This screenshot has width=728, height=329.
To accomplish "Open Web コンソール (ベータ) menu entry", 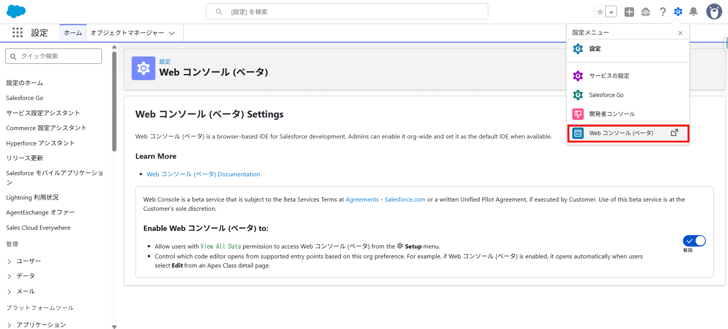I will tap(628, 133).
